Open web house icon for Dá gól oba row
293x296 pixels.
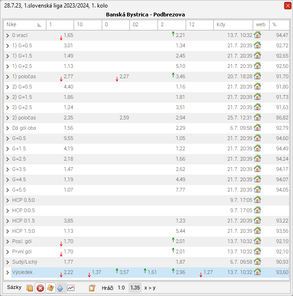[257, 128]
